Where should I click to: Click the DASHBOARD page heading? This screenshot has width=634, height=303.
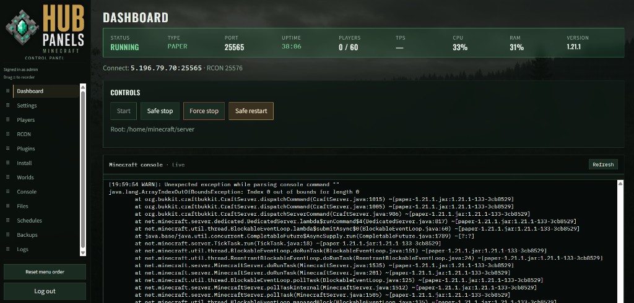tap(136, 17)
